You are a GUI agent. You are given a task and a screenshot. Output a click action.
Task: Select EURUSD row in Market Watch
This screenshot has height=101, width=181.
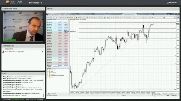(57, 26)
